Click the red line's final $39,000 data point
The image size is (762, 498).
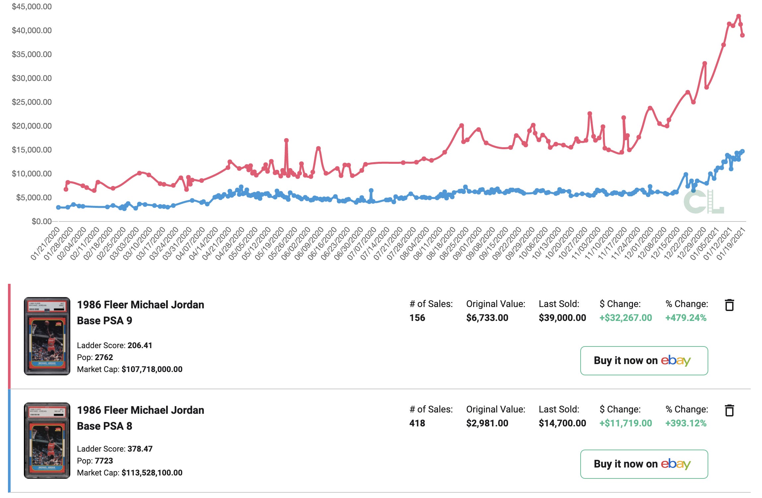click(742, 35)
